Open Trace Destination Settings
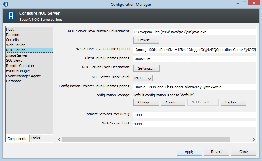 (x=146, y=68)
